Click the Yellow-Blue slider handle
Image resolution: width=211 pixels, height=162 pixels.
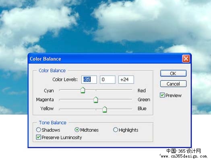point(105,109)
